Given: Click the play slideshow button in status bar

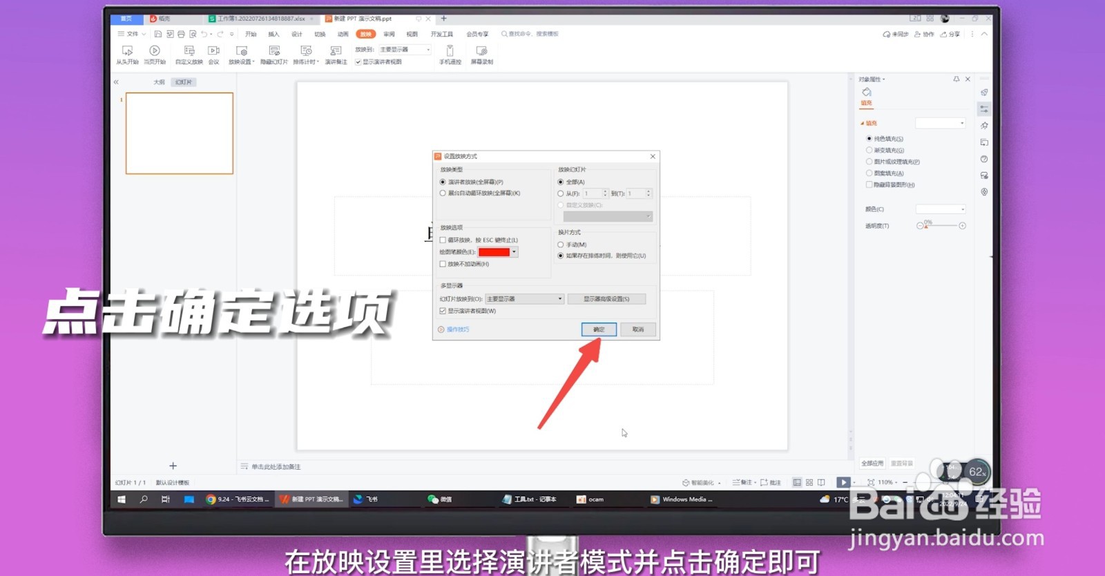Looking at the screenshot, I should pos(843,482).
